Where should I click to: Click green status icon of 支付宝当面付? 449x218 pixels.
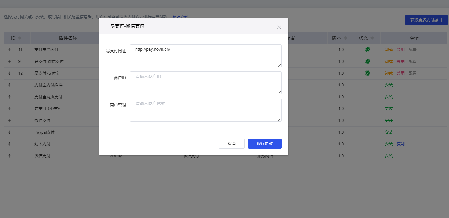coord(367,50)
